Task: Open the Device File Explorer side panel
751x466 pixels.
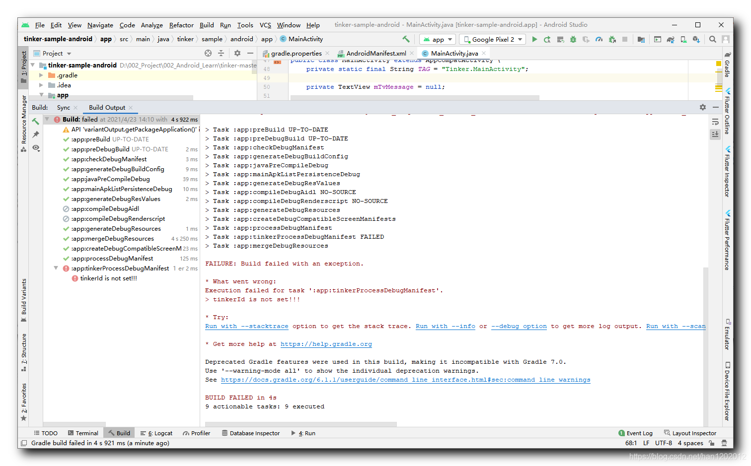Action: 727,391
